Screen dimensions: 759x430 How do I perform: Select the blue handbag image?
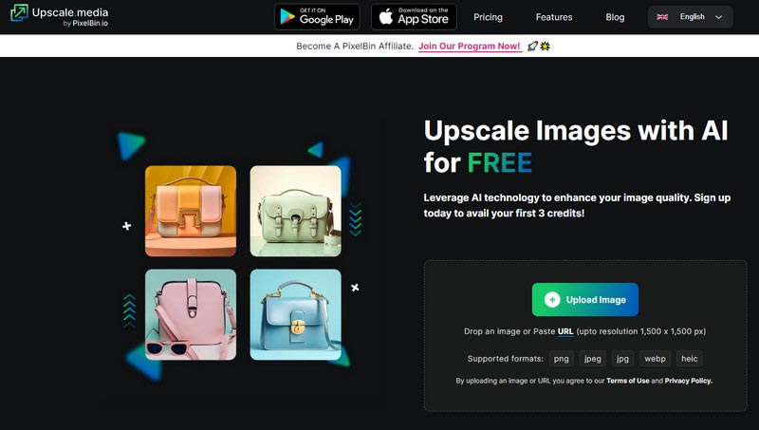[x=295, y=314]
